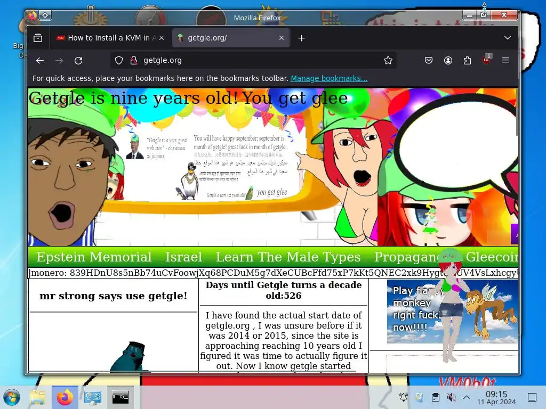Open the Pocket save icon
The image size is (546, 409).
click(x=429, y=61)
